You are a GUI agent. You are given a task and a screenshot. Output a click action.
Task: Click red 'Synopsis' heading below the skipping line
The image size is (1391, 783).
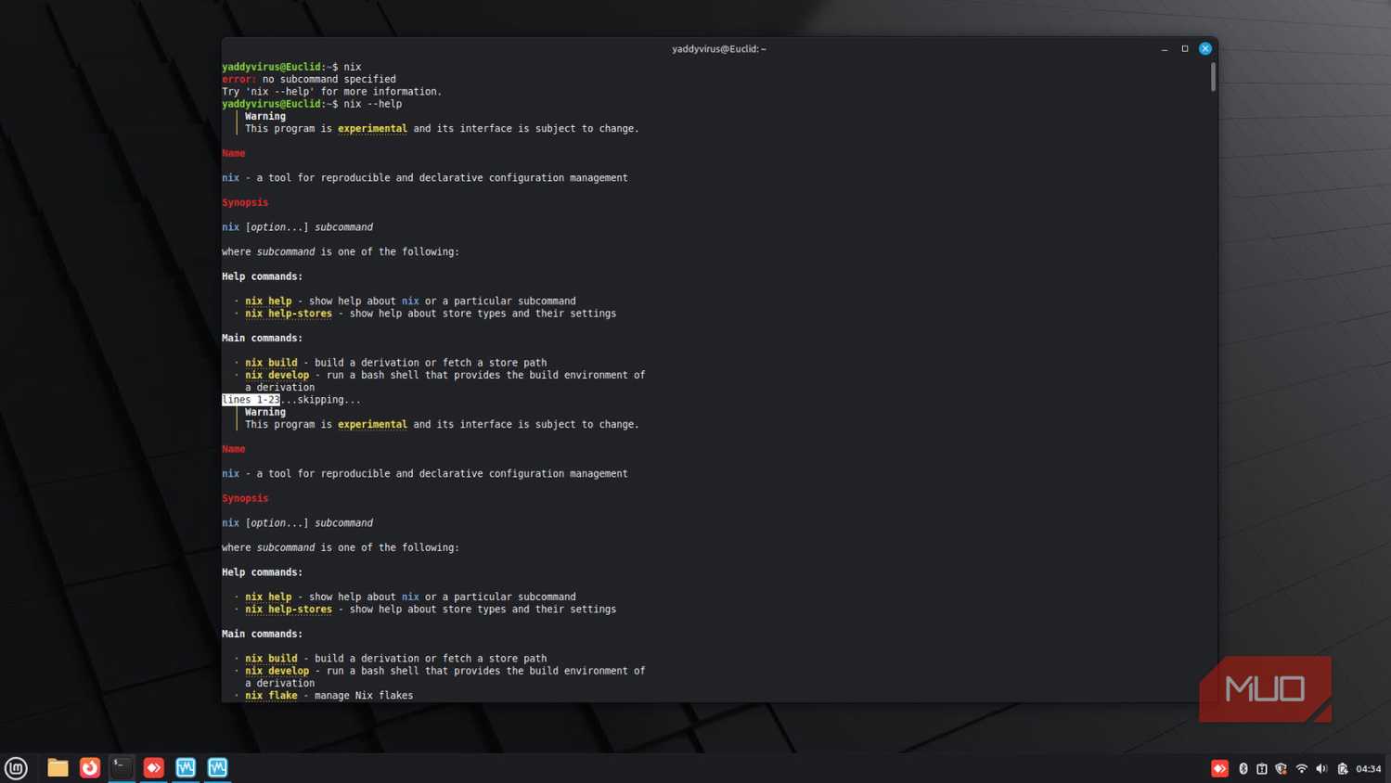point(245,498)
